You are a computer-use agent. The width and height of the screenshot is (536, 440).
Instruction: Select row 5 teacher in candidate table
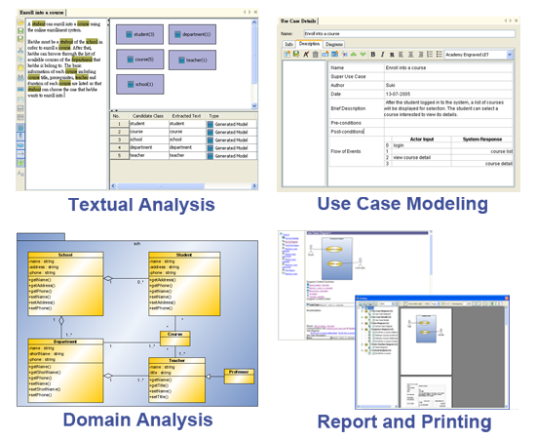(x=183, y=155)
